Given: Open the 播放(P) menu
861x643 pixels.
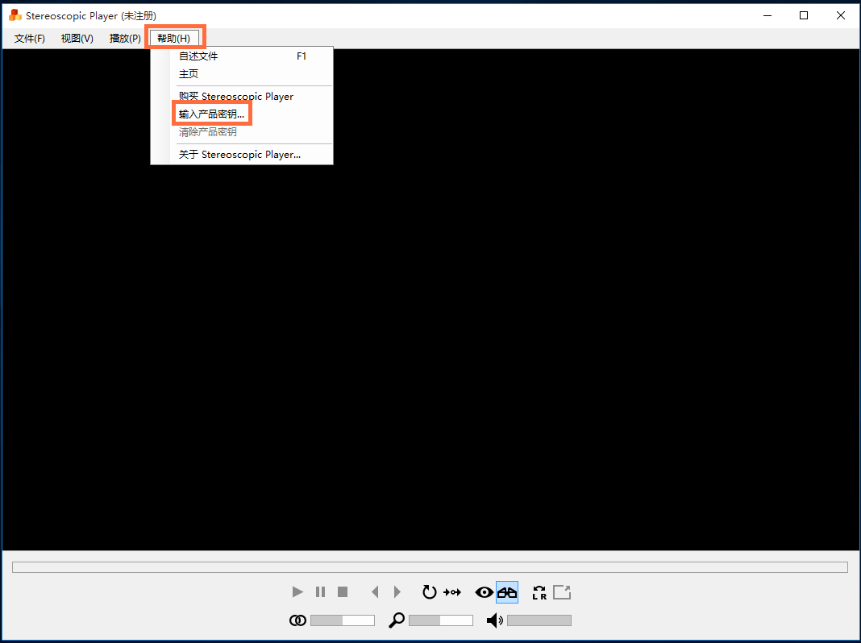Looking at the screenshot, I should (x=125, y=39).
